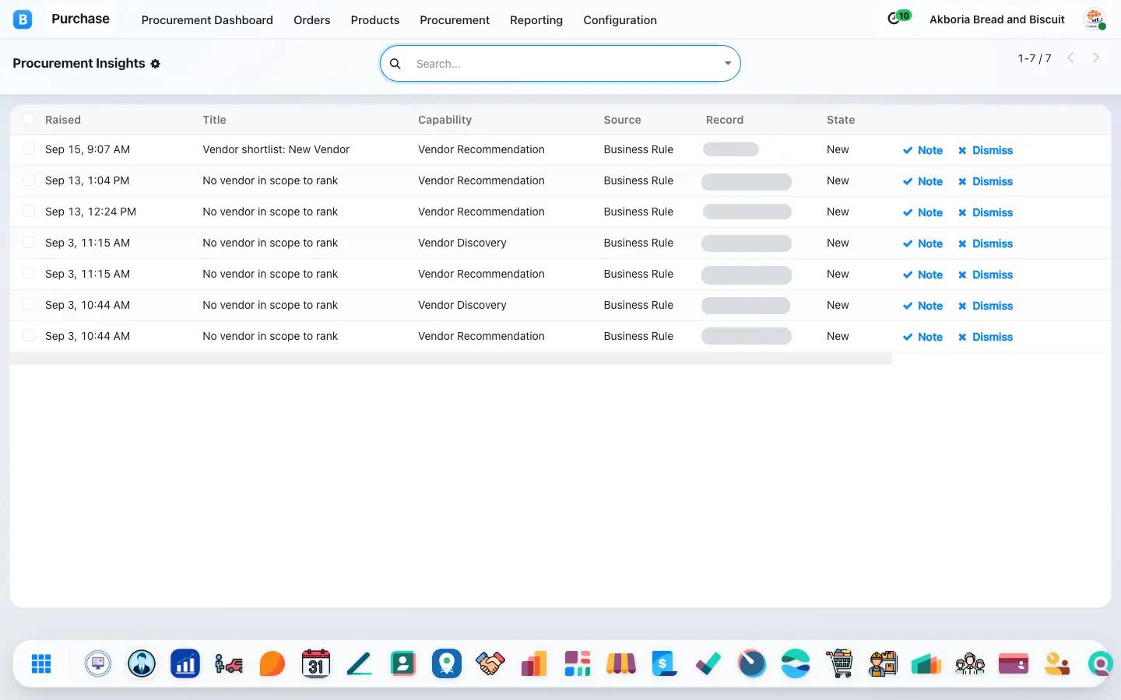Launch the handshake CRM app icon
The image size is (1121, 700).
(490, 663)
